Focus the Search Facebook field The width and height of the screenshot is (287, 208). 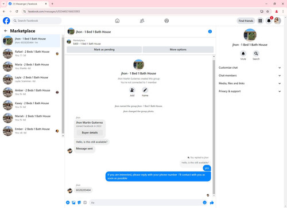pyautogui.click(x=37, y=21)
